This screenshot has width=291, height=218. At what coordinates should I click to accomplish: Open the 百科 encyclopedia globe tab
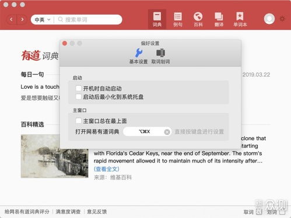198,19
